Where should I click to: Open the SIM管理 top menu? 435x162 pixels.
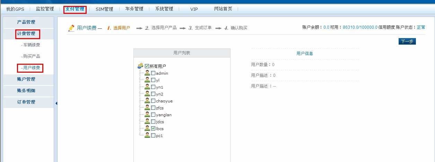104,9
